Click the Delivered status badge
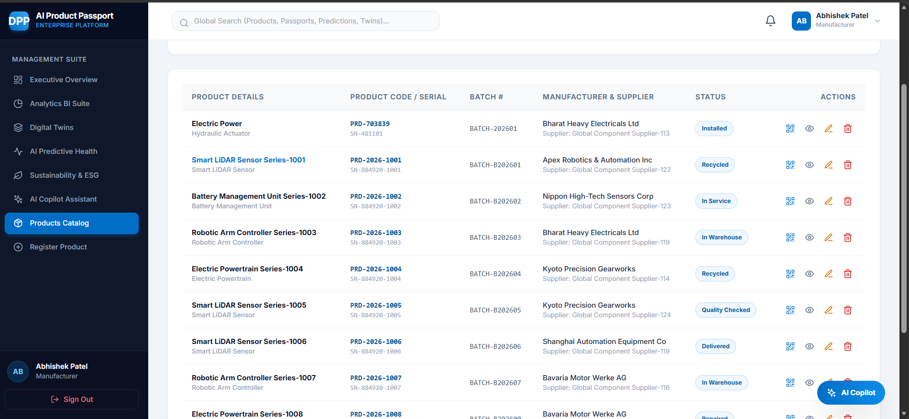The width and height of the screenshot is (909, 419). (715, 346)
